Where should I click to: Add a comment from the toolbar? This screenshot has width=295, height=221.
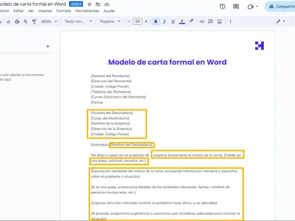point(211,21)
